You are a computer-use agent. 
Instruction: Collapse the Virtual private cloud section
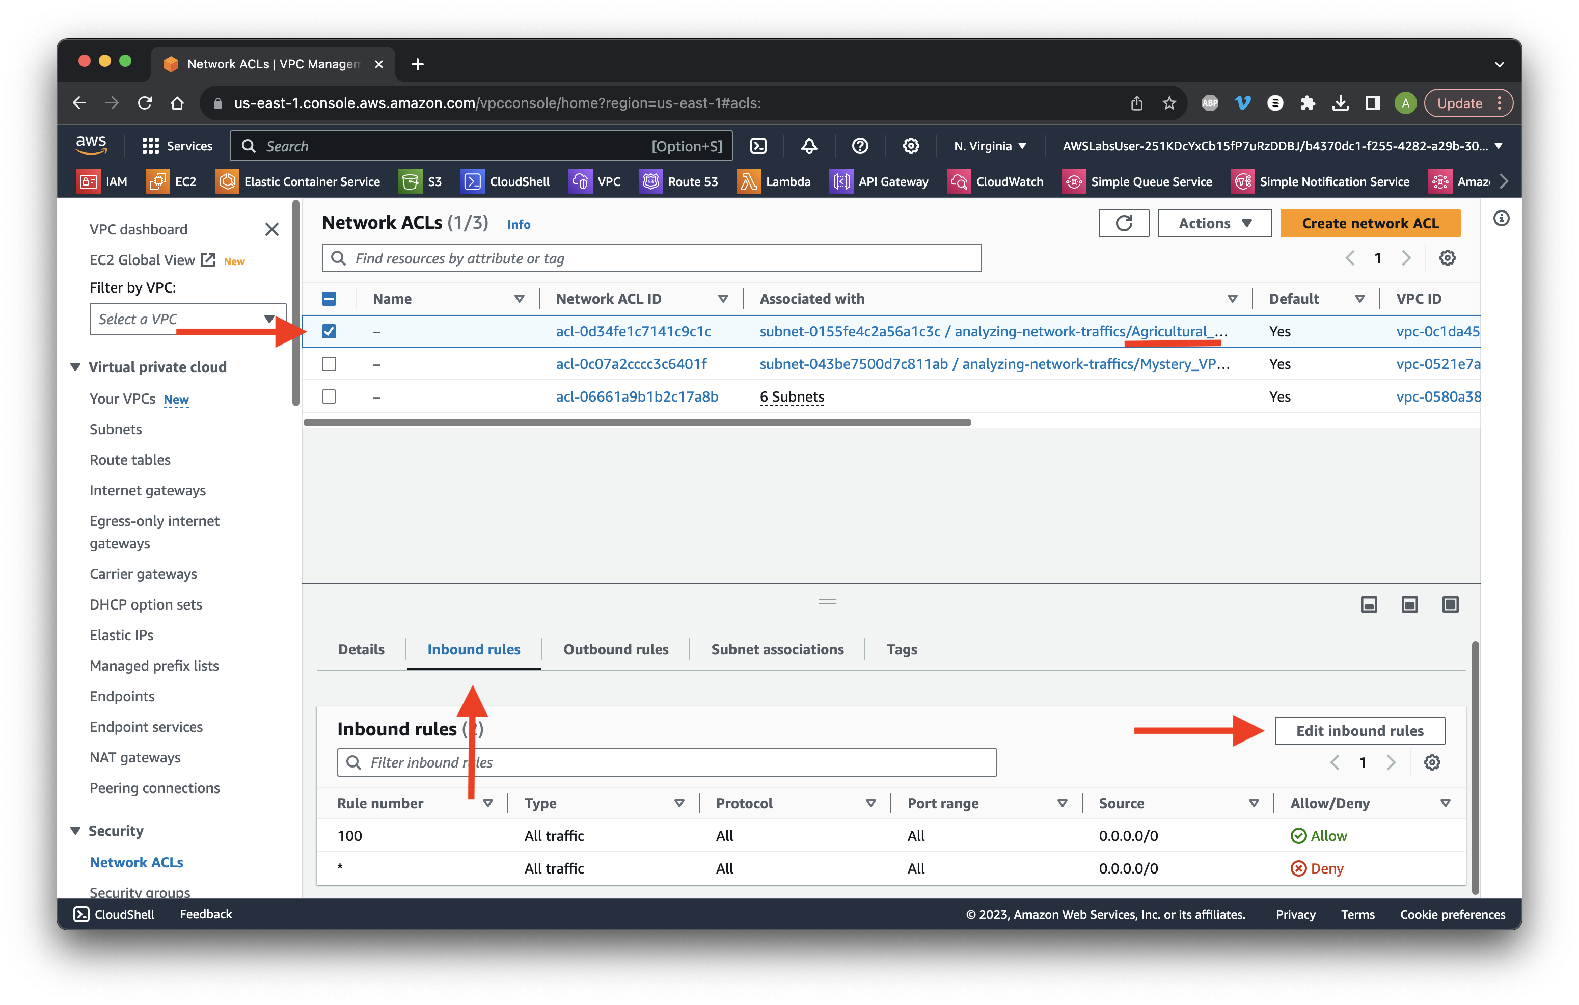click(x=75, y=367)
